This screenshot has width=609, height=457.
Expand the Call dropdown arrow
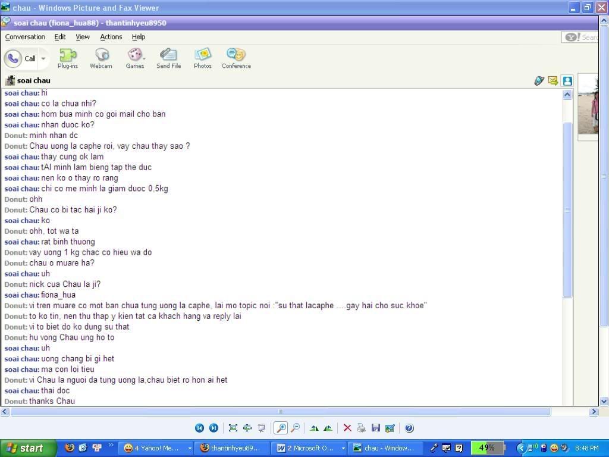pyautogui.click(x=43, y=59)
